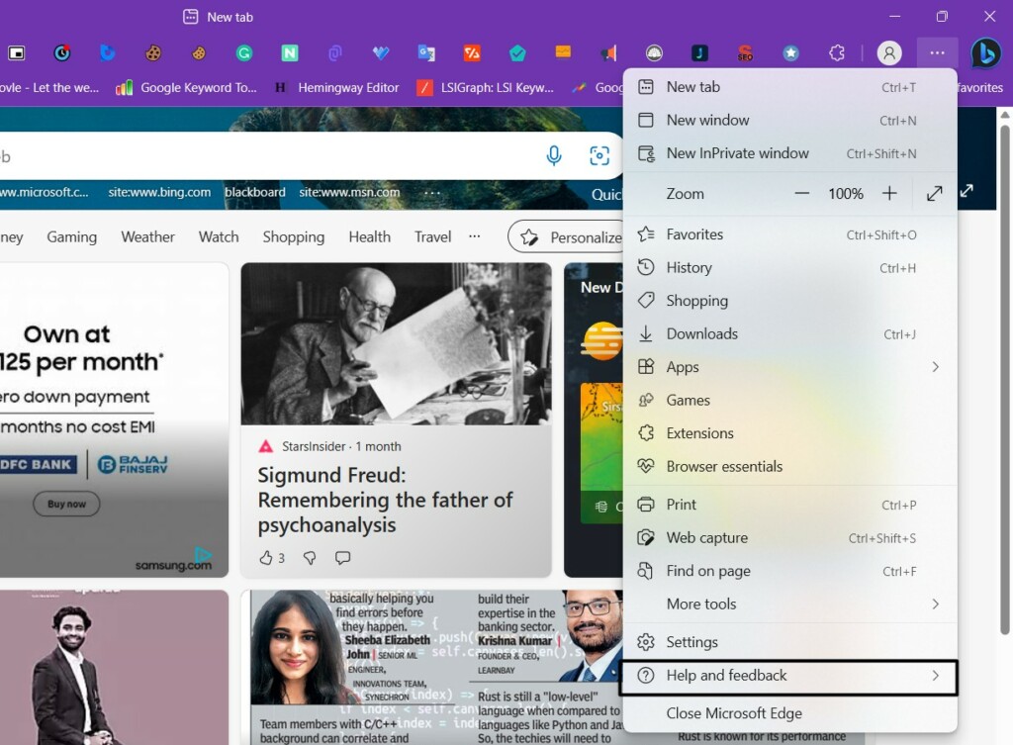
Task: Click the Settings and more ellipsis button
Action: click(x=937, y=53)
